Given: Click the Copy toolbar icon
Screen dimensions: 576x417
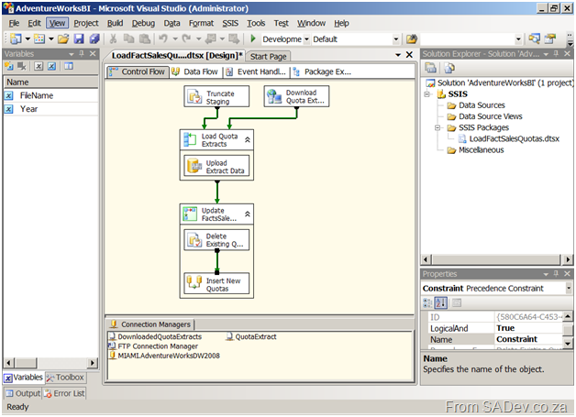Looking at the screenshot, I should [128, 38].
